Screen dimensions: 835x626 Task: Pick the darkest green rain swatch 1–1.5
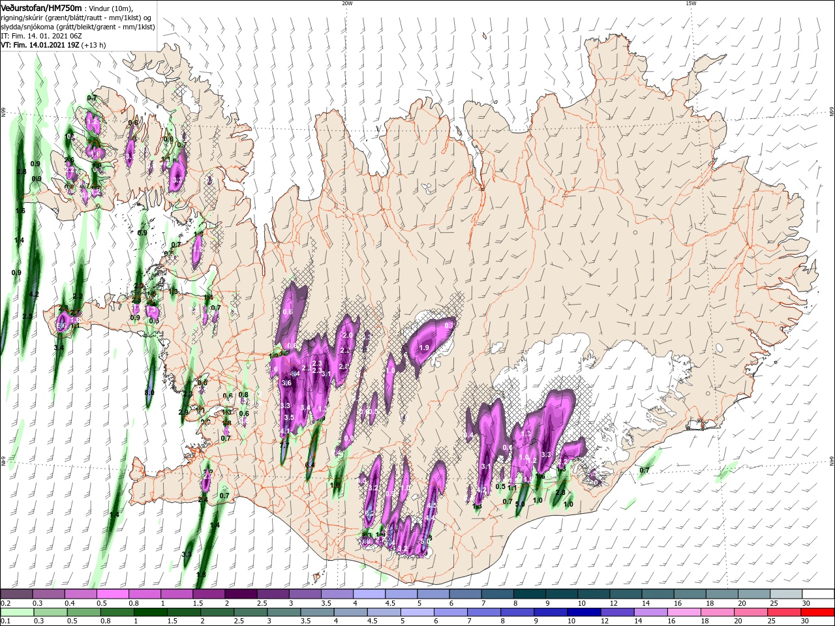150,612
